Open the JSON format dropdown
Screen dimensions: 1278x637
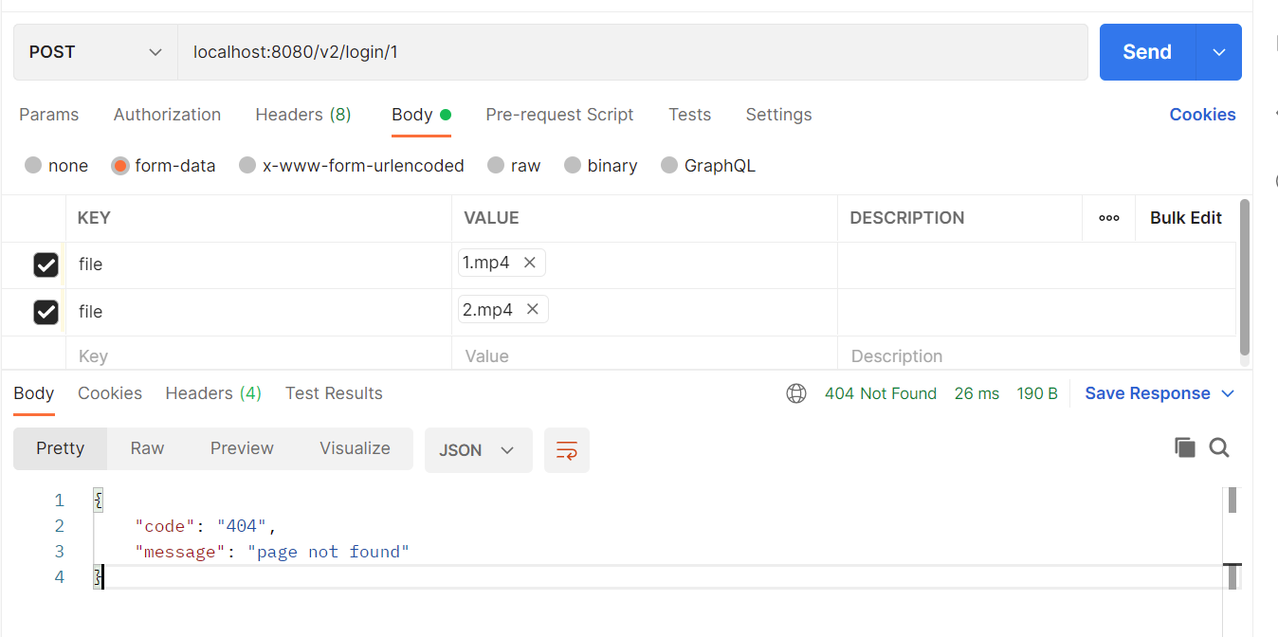(x=478, y=450)
